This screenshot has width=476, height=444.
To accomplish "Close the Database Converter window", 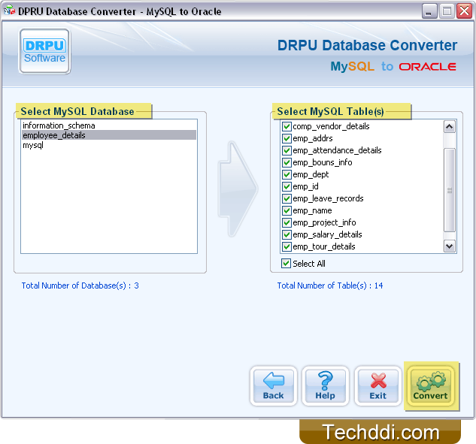I will (x=465, y=11).
